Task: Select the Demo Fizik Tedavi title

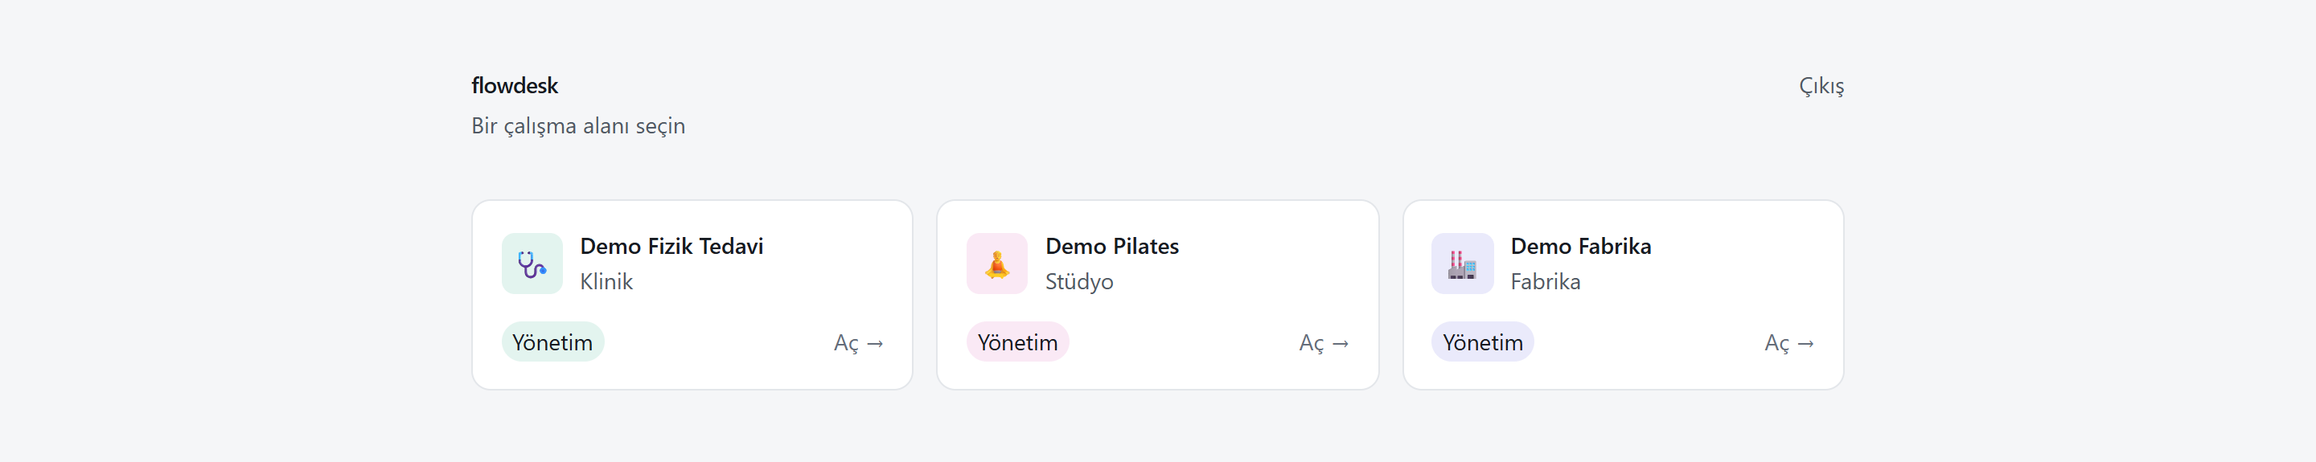Action: pyautogui.click(x=671, y=245)
